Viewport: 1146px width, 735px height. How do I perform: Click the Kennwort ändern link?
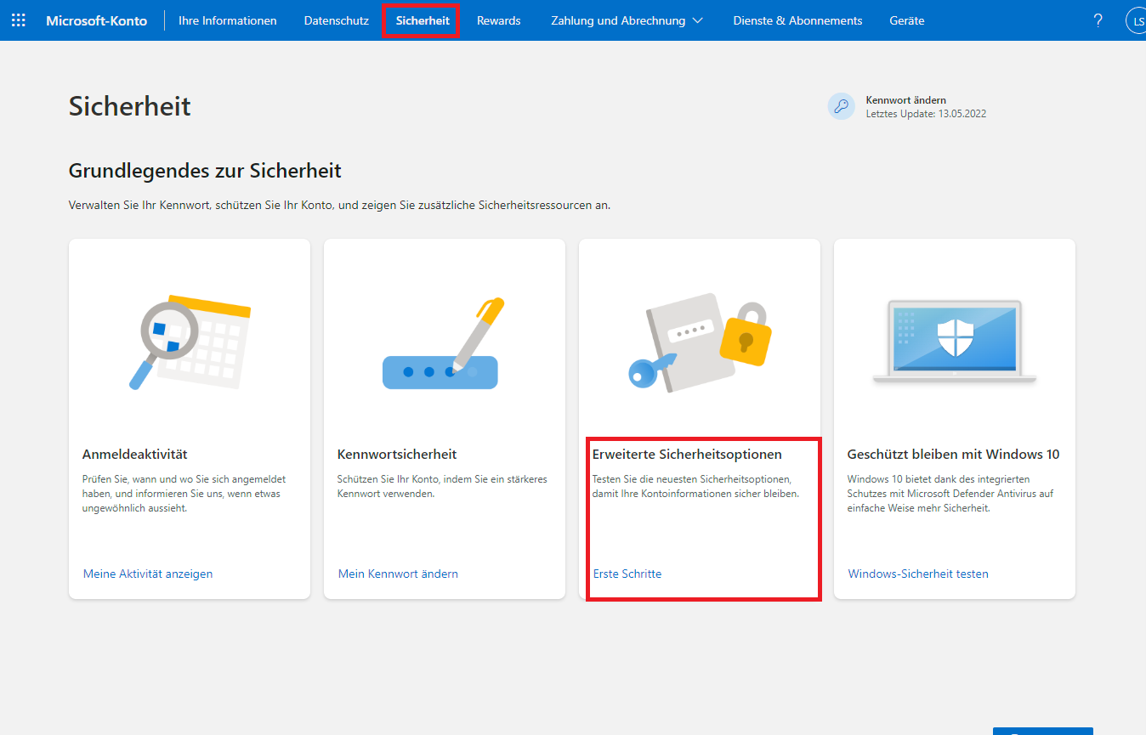(906, 100)
